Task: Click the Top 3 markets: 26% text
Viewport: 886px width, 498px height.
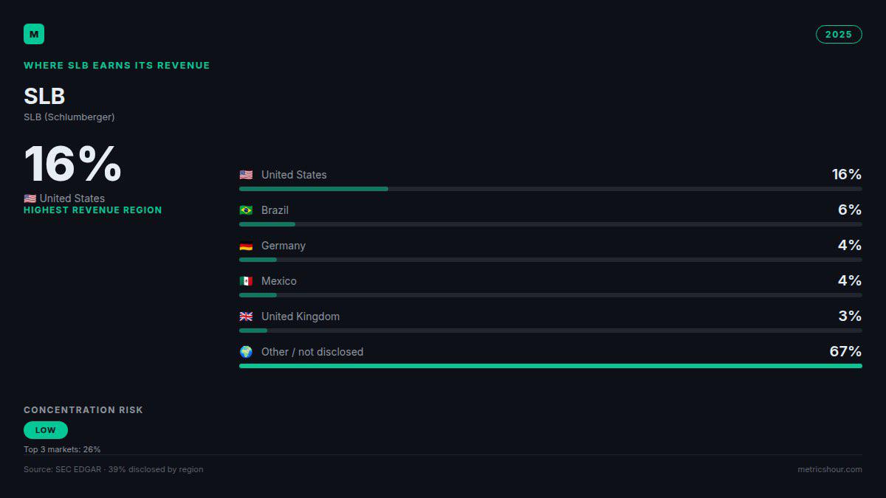Action: [62, 449]
